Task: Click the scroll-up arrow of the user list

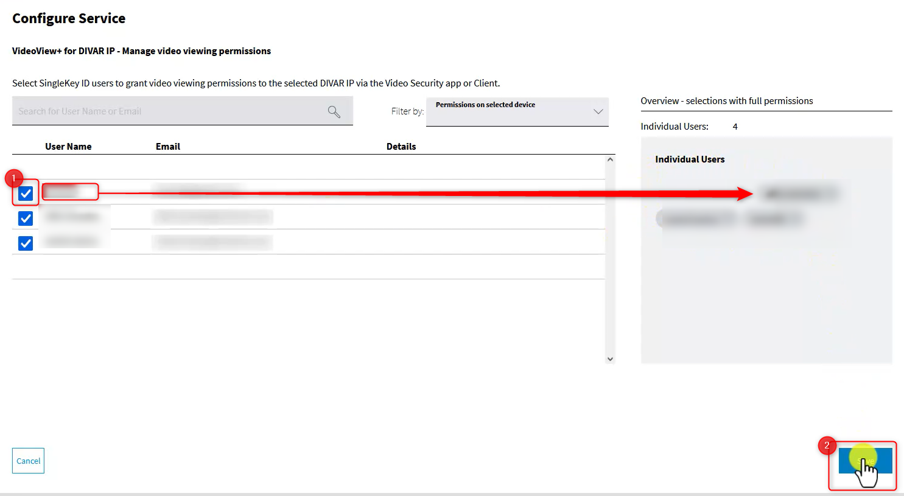Action: coord(610,159)
